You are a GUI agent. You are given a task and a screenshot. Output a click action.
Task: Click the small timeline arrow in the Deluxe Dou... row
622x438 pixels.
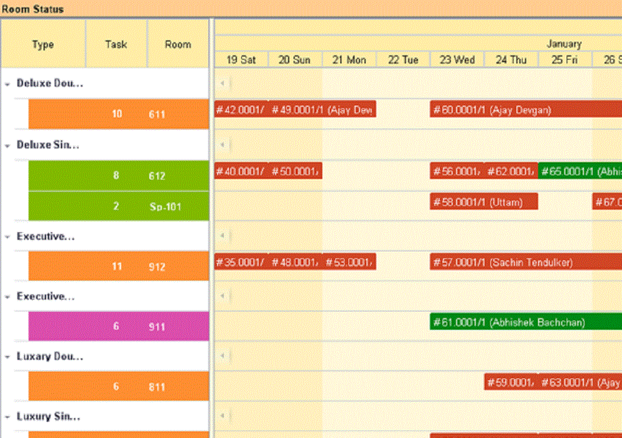(x=223, y=83)
